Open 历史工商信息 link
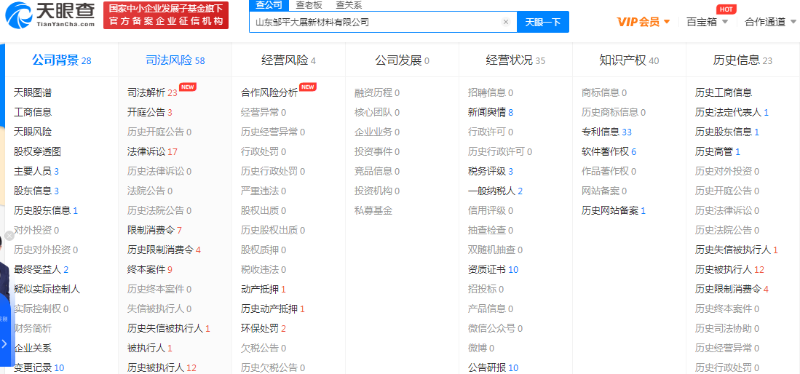Viewport: 800px width, 374px height. coord(724,93)
